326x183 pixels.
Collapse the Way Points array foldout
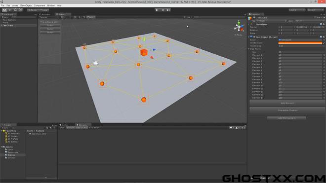pyautogui.click(x=249, y=49)
